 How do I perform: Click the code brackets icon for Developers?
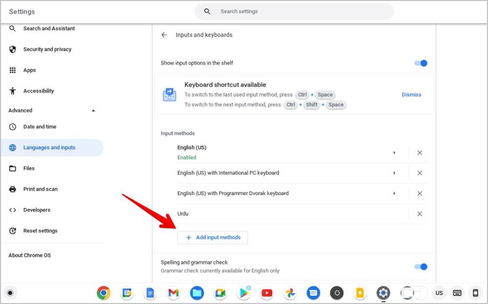[13, 210]
